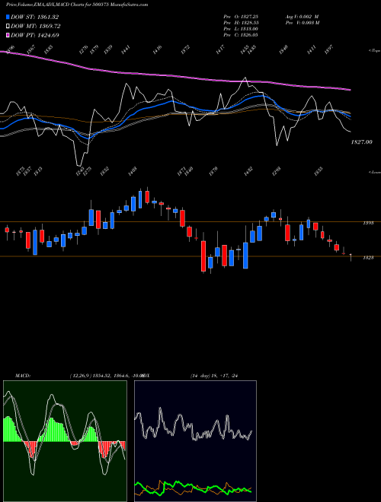Click the 1245 trough label below line chart

[81, 171]
